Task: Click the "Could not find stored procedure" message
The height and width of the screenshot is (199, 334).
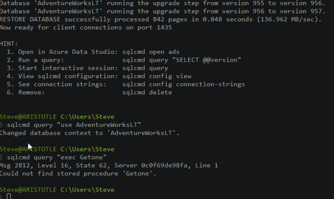Action: point(78,173)
